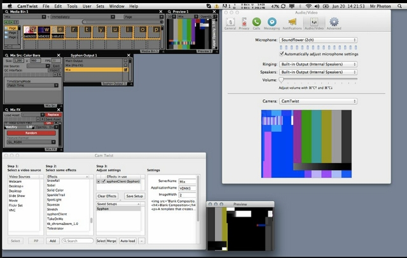This screenshot has height=258, width=407.
Task: Open the Microphone dropdown showing Soundflower
Action: [x=318, y=40]
